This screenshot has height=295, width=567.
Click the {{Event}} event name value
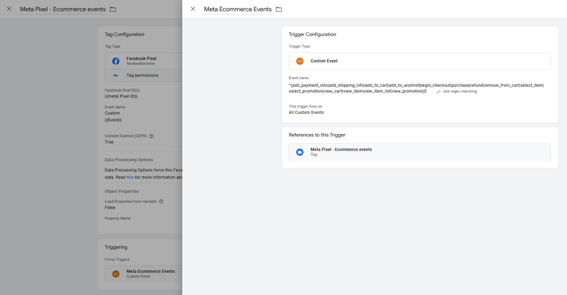pyautogui.click(x=113, y=120)
